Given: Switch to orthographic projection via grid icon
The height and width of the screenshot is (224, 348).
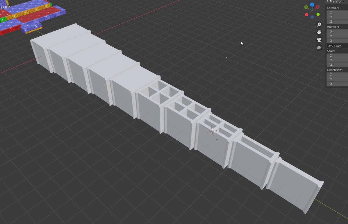Looking at the screenshot, I should coord(319,47).
